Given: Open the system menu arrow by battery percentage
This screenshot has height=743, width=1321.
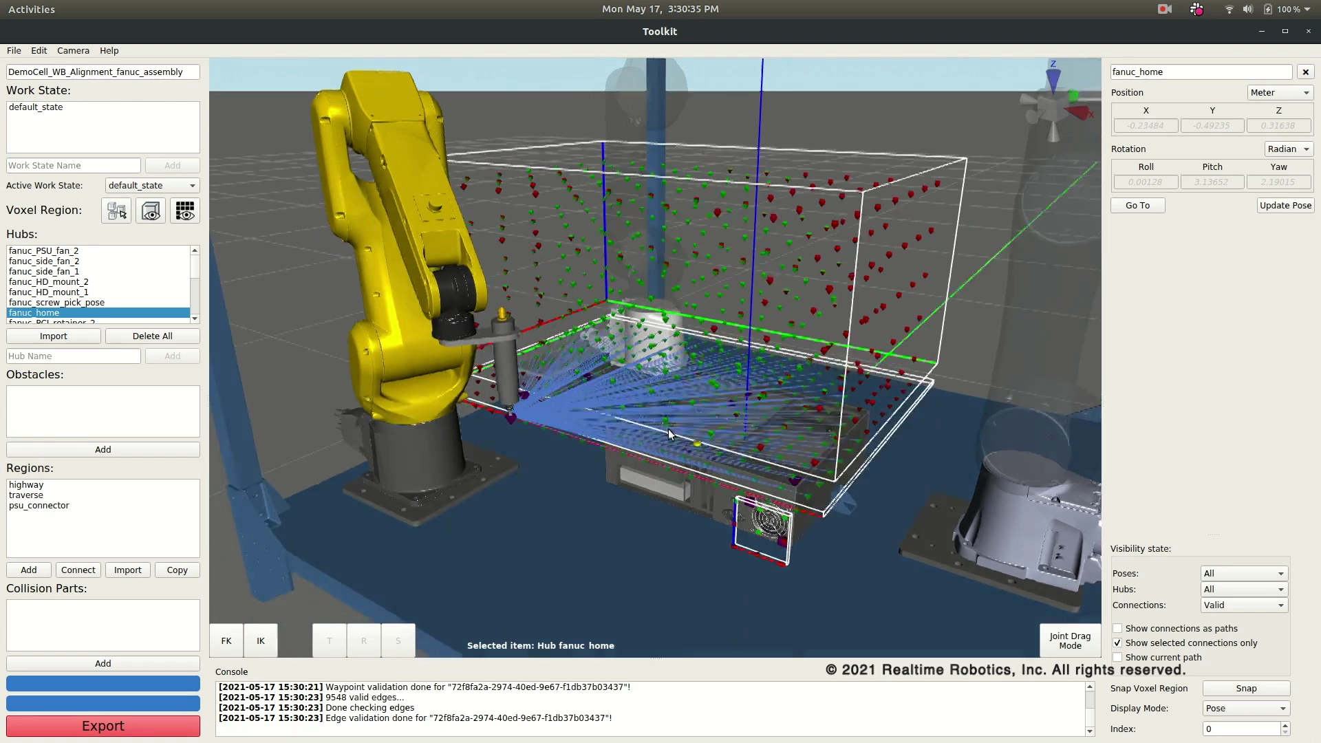Looking at the screenshot, I should click(1307, 10).
